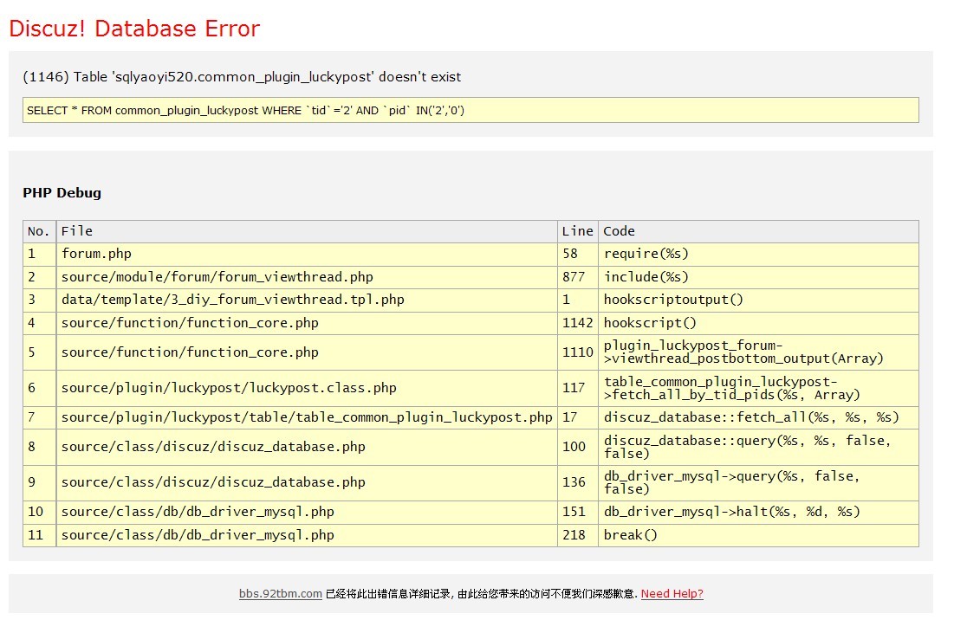Click the error message about table doesn't exist
Screen dimensions: 954x620
242,76
